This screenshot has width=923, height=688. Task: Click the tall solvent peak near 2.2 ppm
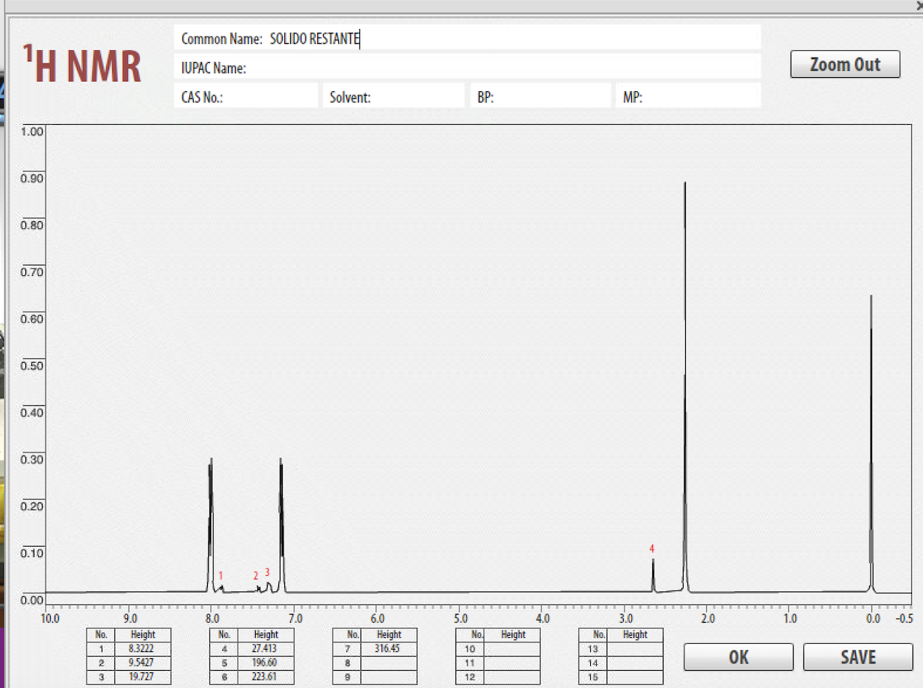point(685,299)
